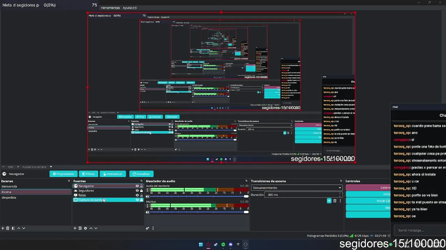The width and height of the screenshot is (446, 250).
Task: Add a new scene with the plus icon
Action: (3, 228)
